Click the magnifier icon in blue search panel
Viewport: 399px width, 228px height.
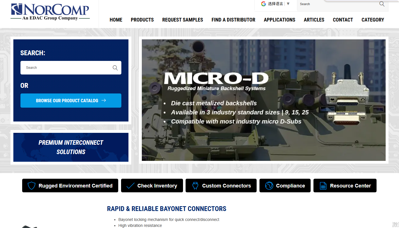[115, 68]
